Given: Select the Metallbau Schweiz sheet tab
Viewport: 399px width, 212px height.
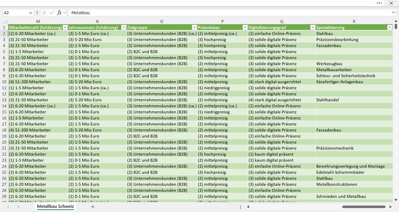Looking at the screenshot, I should coord(56,206).
